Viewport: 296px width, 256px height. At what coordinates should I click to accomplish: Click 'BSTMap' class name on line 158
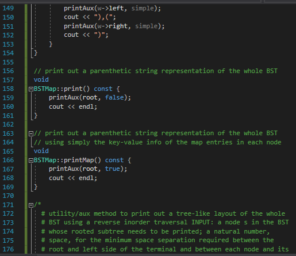45,89
